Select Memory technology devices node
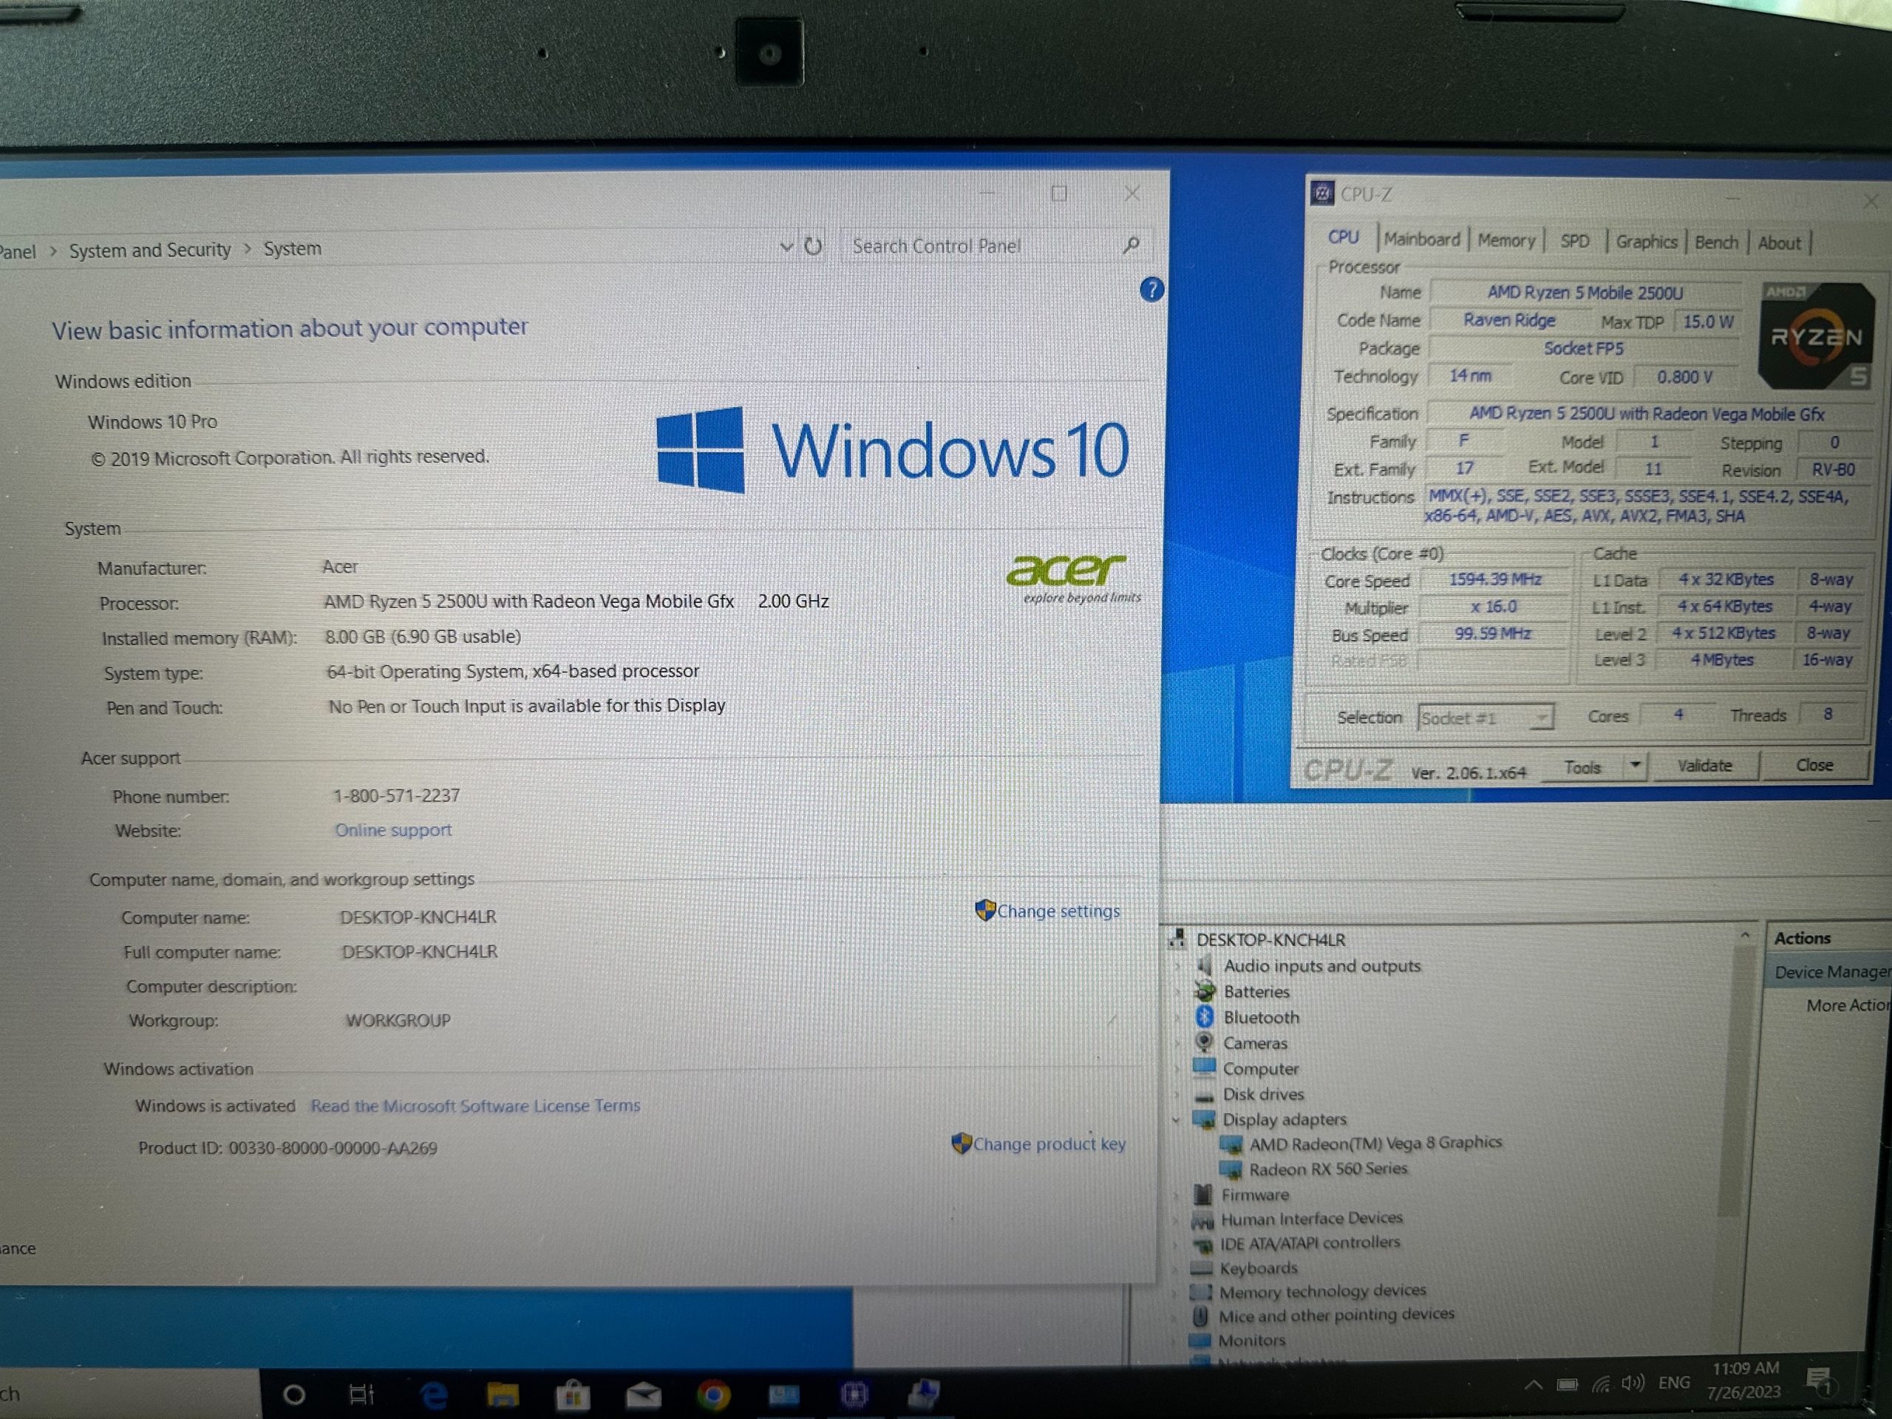This screenshot has width=1892, height=1419. click(x=1322, y=1290)
